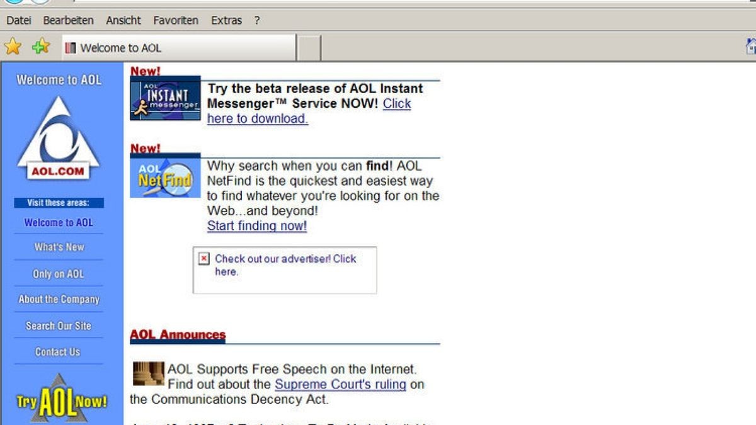Viewport: 756px width, 425px height.
Task: Select the Welcome to AOL tab
Action: point(126,47)
